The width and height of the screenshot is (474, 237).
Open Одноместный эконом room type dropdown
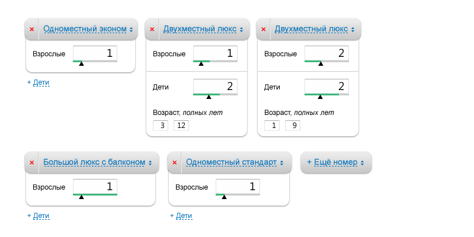[x=88, y=29]
